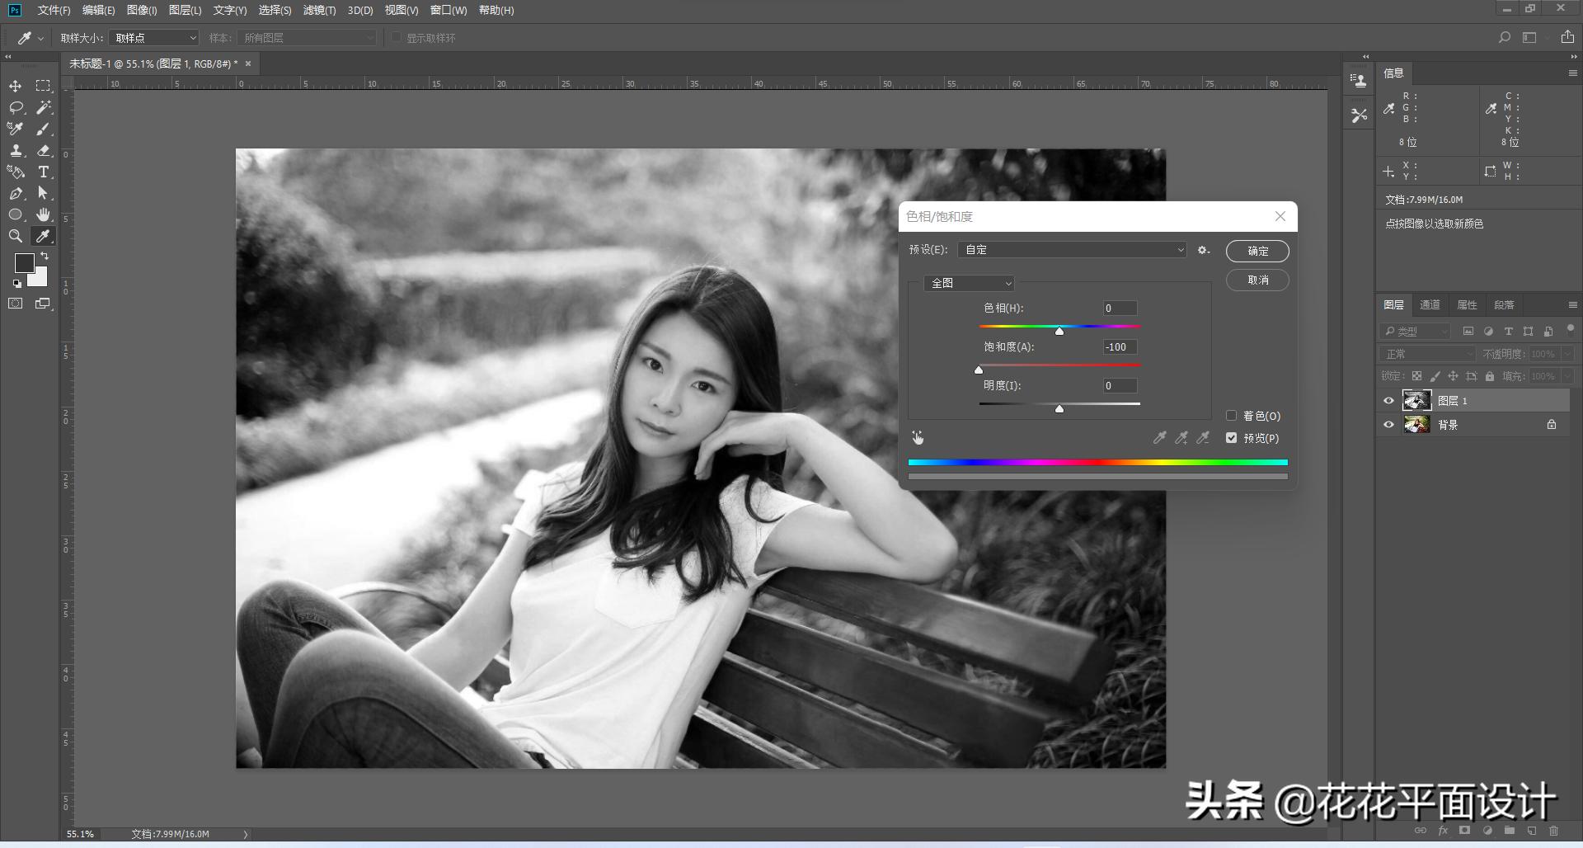Hide 图层 1 using eye icon
Image resolution: width=1583 pixels, height=848 pixels.
pyautogui.click(x=1388, y=401)
